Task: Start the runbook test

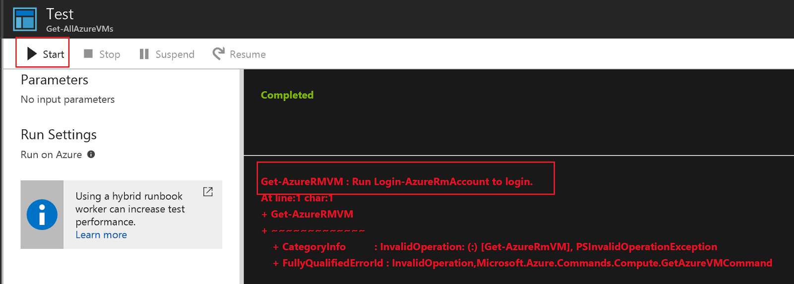Action: [x=45, y=54]
